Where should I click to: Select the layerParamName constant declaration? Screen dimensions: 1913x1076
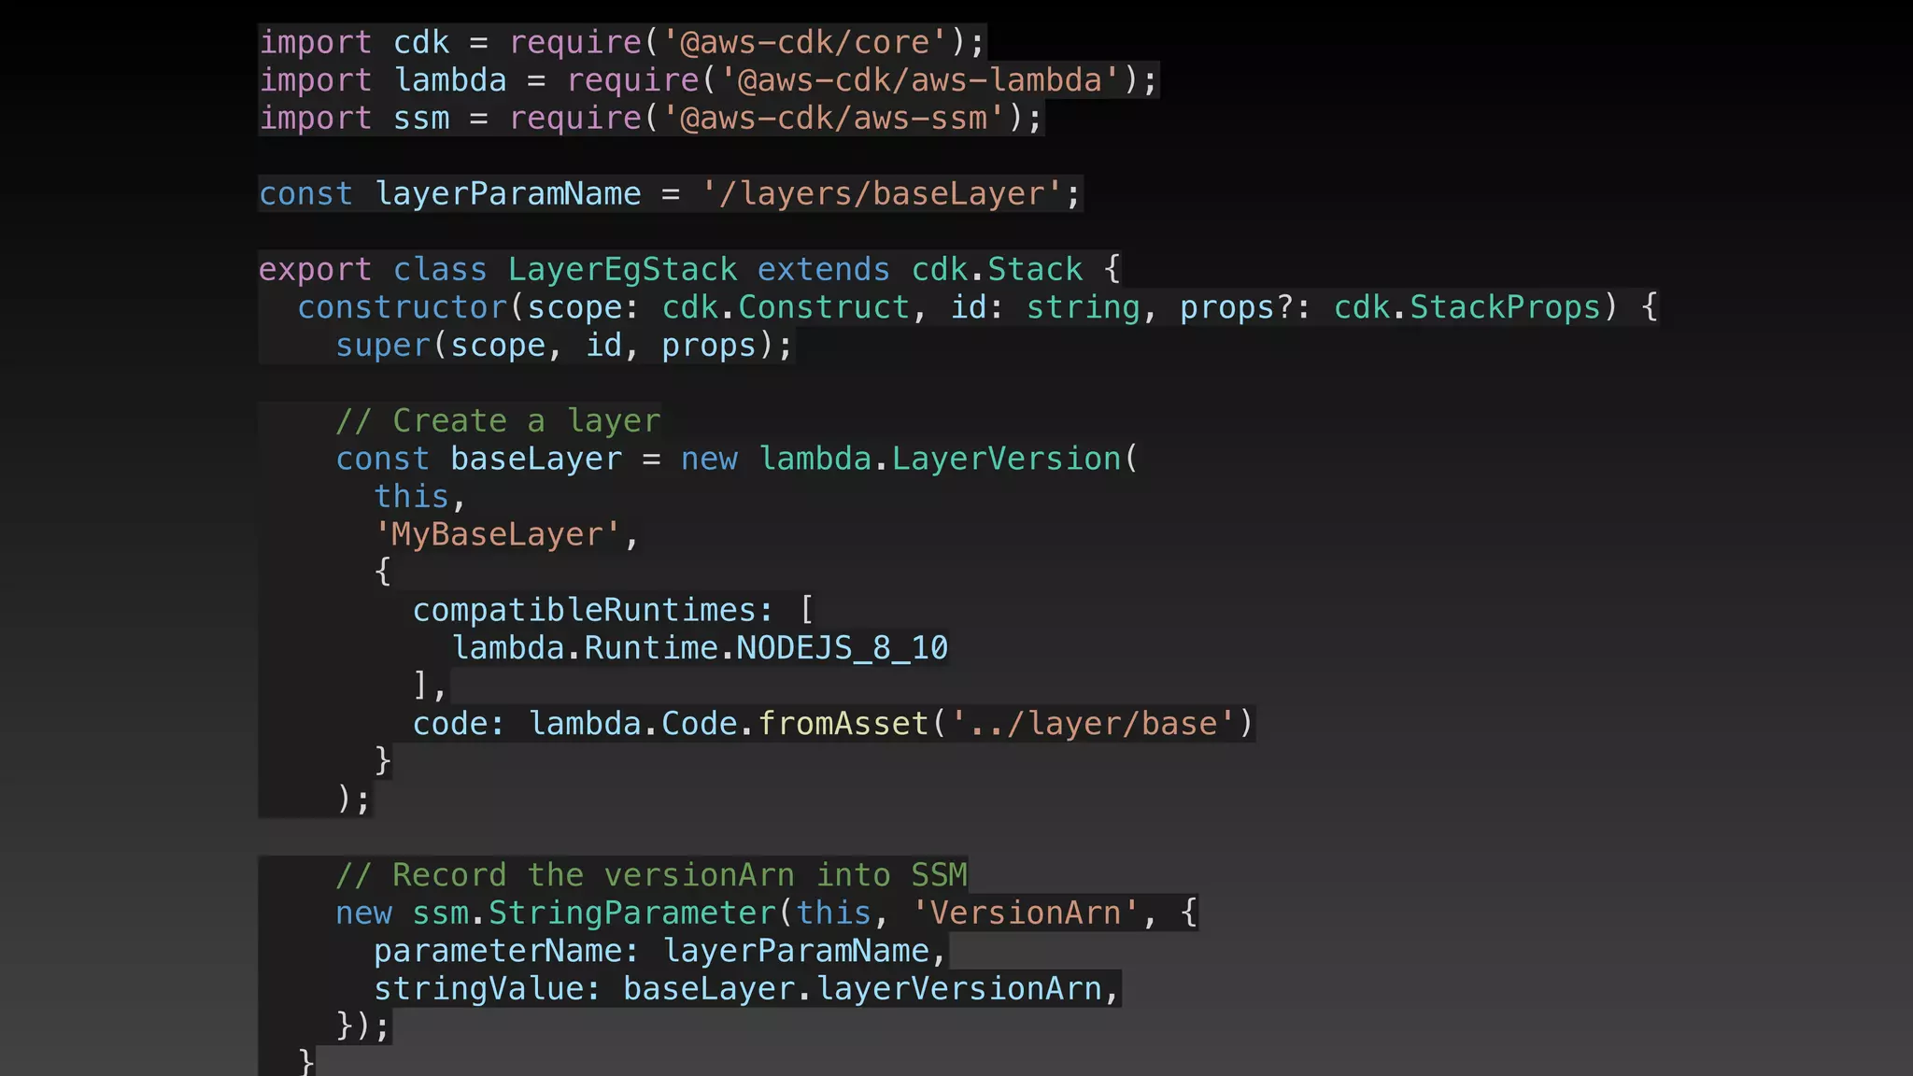pyautogui.click(x=670, y=194)
